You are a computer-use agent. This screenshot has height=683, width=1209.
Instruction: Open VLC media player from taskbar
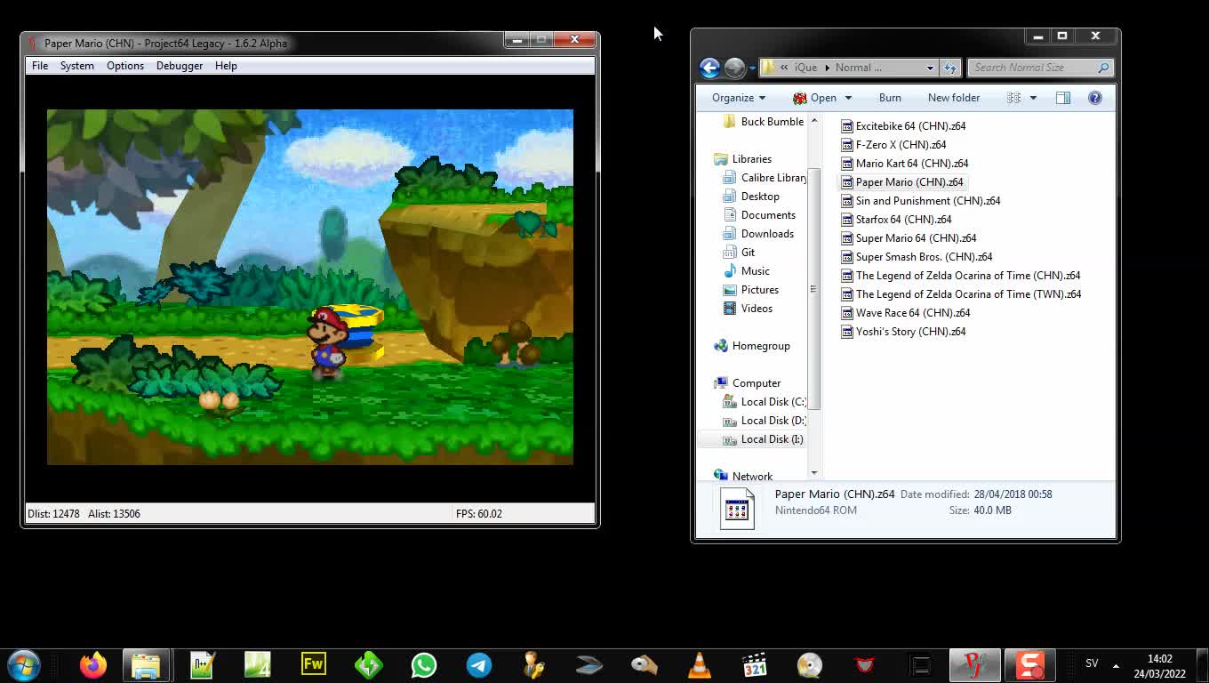point(700,664)
